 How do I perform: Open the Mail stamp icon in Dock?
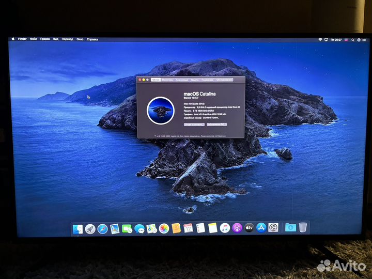115,229
